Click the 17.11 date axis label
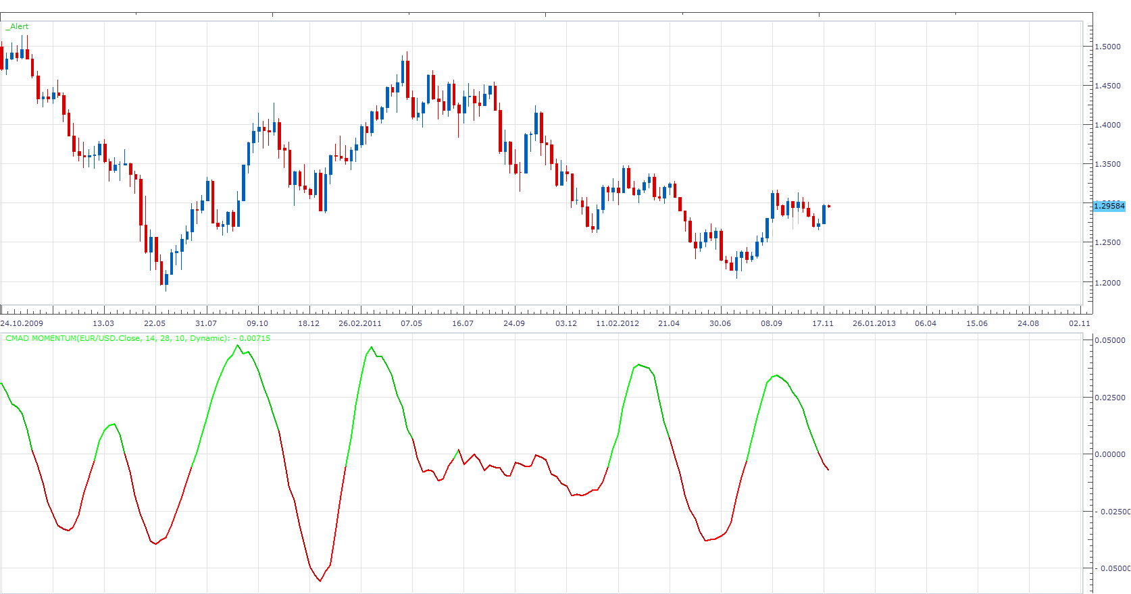The width and height of the screenshot is (1131, 594). click(x=823, y=323)
